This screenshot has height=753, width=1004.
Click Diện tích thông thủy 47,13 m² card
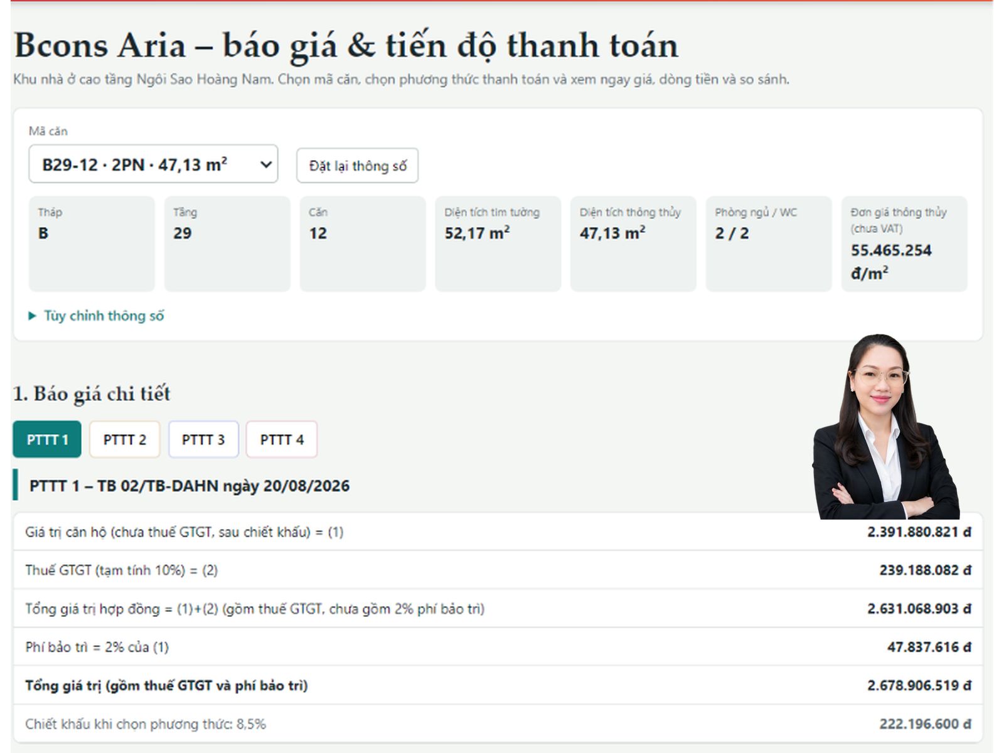pyautogui.click(x=633, y=243)
